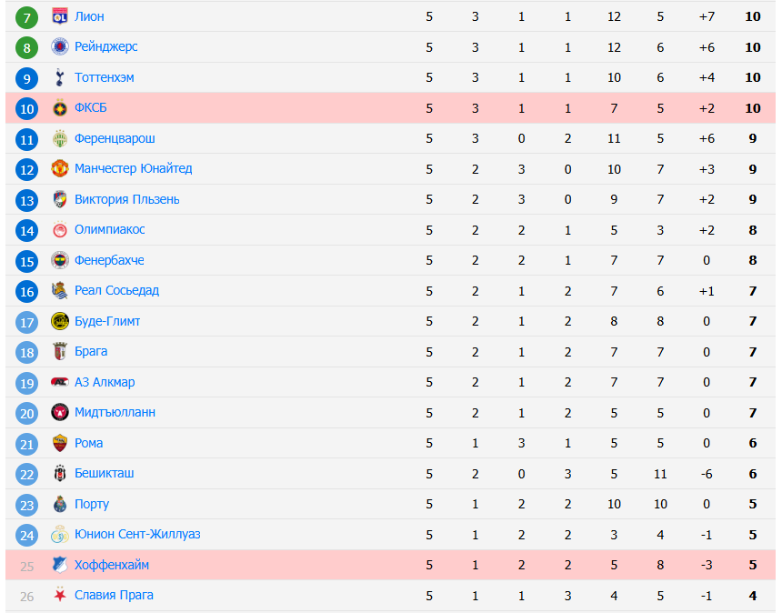Viewport: 782px width, 613px height.
Task: Click the Olympiacos club crest icon
Action: tap(60, 229)
